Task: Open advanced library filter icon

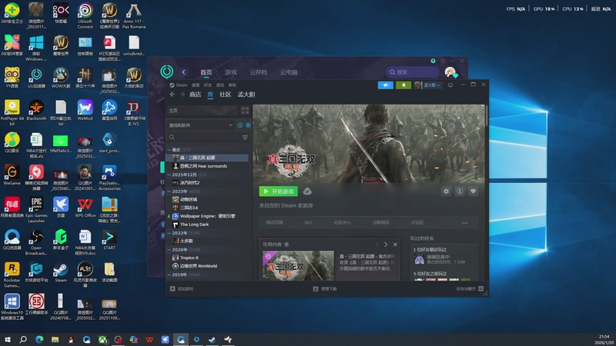Action: coord(245,138)
